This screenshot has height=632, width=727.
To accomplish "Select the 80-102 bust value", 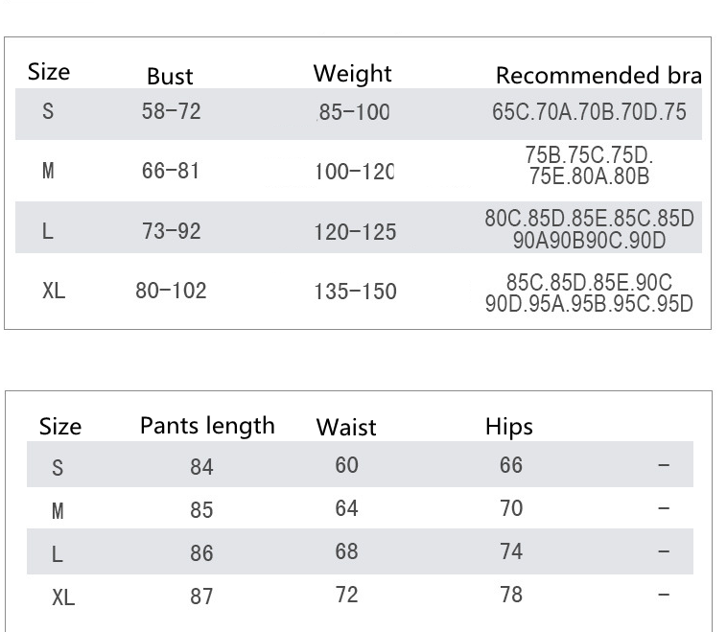I will [171, 291].
